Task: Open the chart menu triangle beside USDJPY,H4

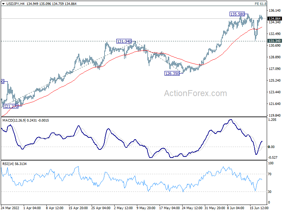Action: 3,4
